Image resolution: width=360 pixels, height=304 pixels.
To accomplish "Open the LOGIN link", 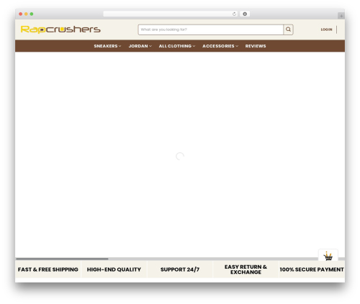I will (326, 29).
